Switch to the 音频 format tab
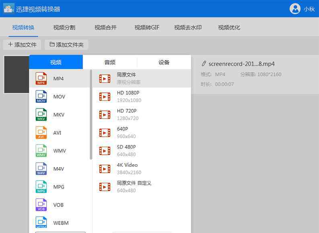The width and height of the screenshot is (319, 233). point(110,62)
